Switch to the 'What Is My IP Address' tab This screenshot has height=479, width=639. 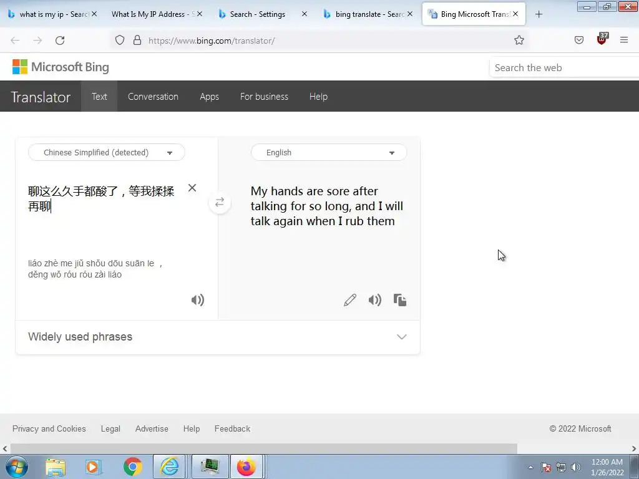tap(153, 14)
